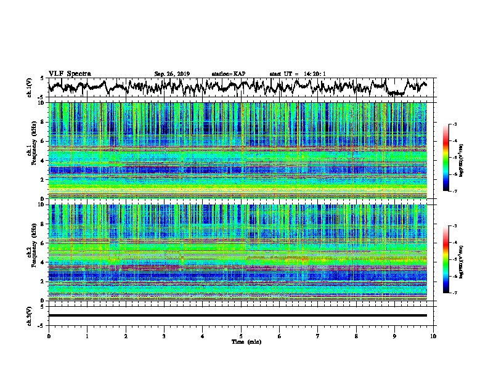Click time axis tick label "5"
Image resolution: width=488 pixels, height=377 pixels.
pyautogui.click(x=241, y=336)
